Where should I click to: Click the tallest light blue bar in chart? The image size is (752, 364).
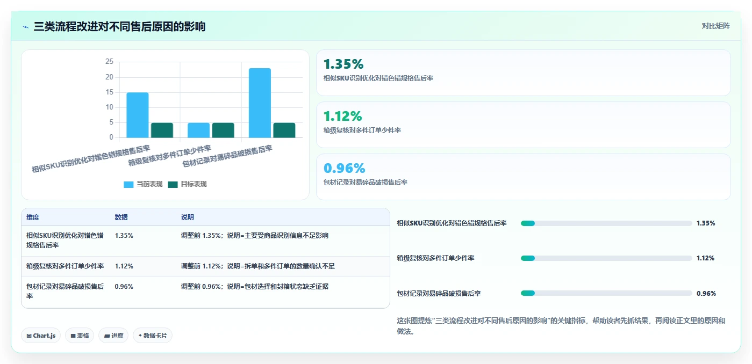tap(260, 103)
